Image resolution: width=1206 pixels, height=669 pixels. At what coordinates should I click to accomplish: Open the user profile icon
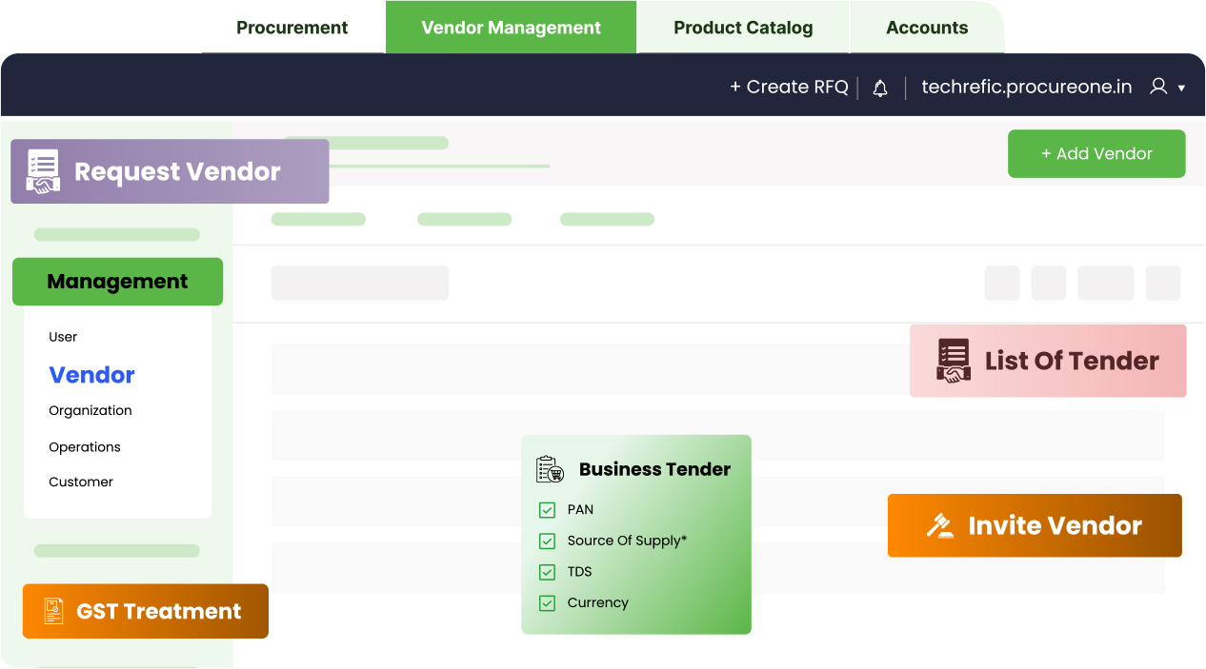[x=1158, y=87]
